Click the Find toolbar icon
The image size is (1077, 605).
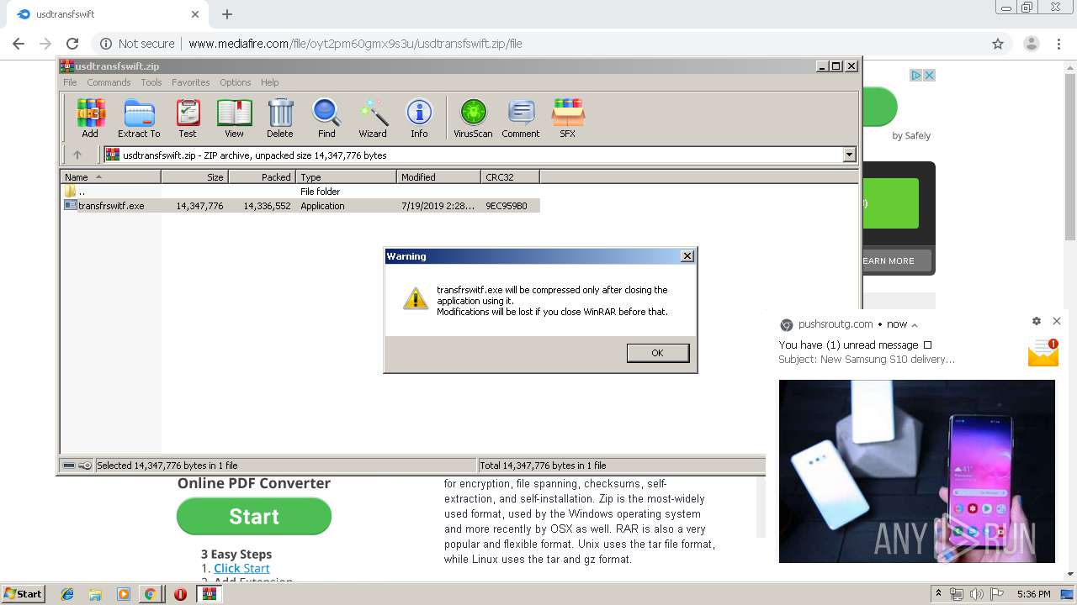(326, 118)
